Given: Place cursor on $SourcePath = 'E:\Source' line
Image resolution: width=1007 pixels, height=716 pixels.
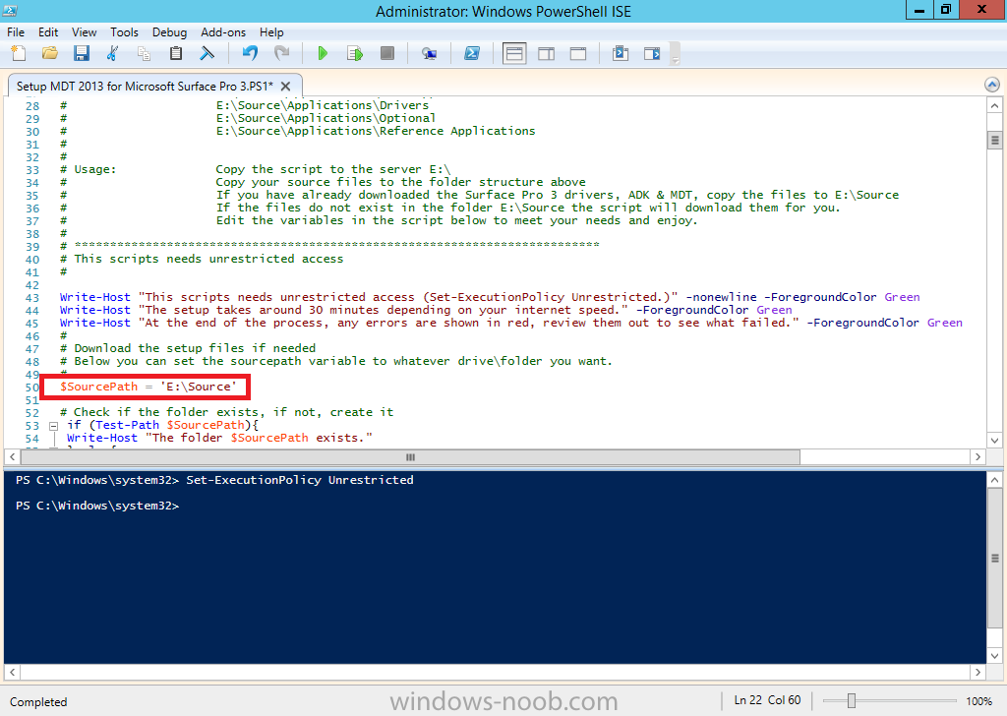Looking at the screenshot, I should coord(148,387).
